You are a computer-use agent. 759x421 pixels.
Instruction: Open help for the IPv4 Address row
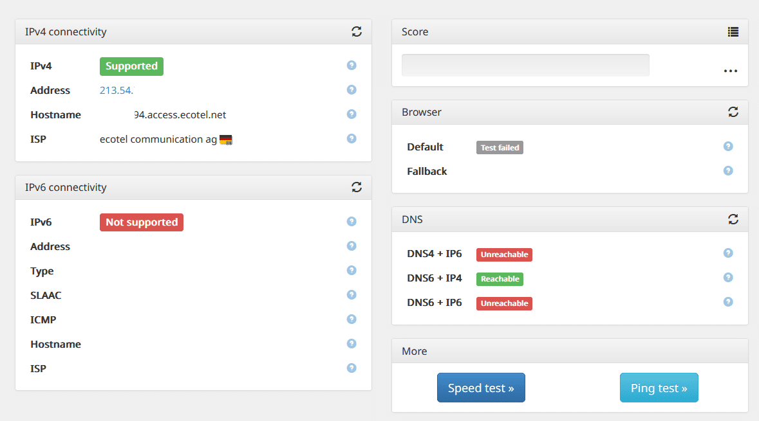[351, 89]
